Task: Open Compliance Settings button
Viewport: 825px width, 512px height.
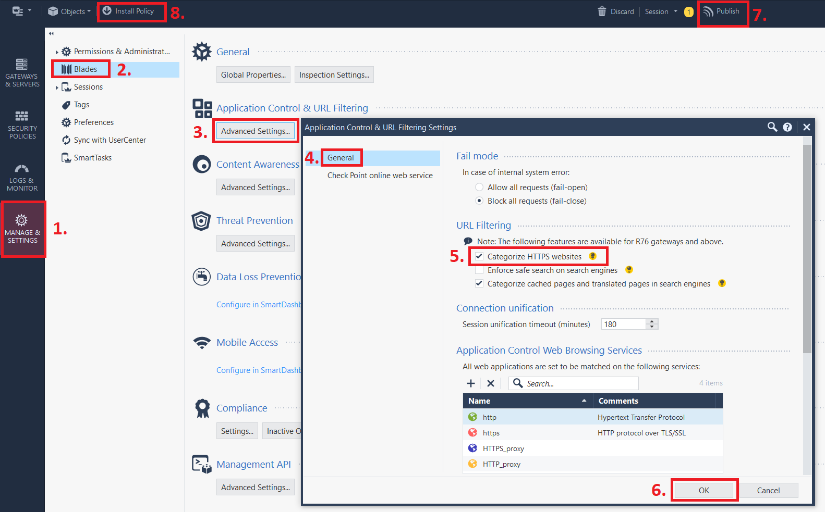Action: point(237,431)
